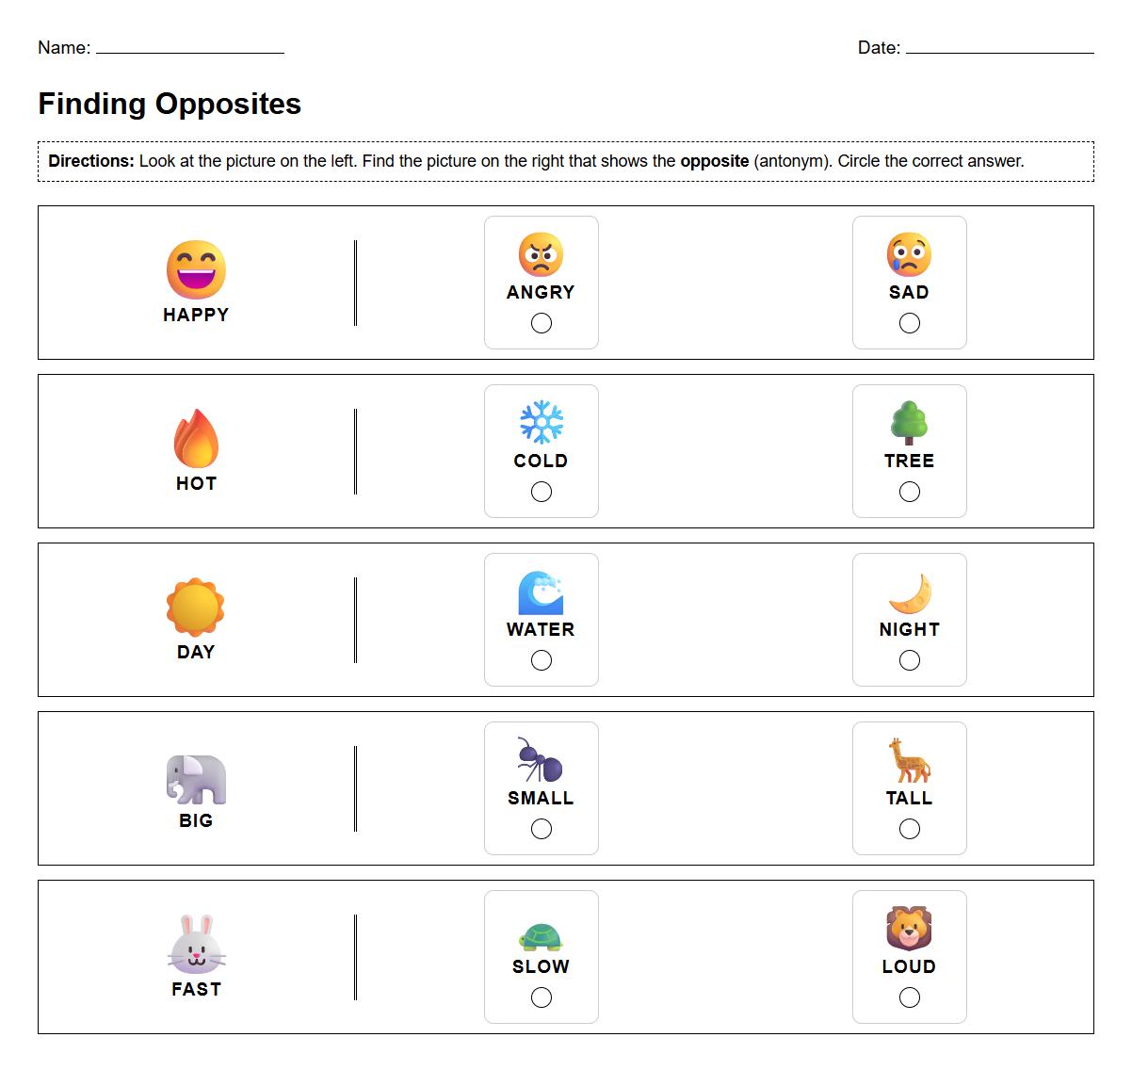The height and width of the screenshot is (1086, 1132).
Task: Select the radio button under NIGHT
Action: [x=910, y=660]
